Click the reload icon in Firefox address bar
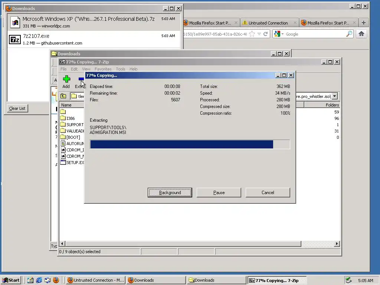This screenshot has height=285, width=380. (x=266, y=34)
